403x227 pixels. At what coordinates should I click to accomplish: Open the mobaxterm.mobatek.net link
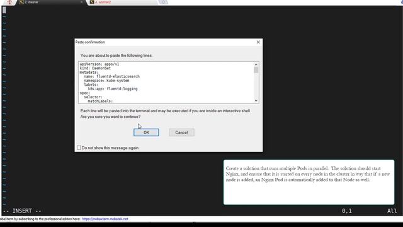coord(105,219)
